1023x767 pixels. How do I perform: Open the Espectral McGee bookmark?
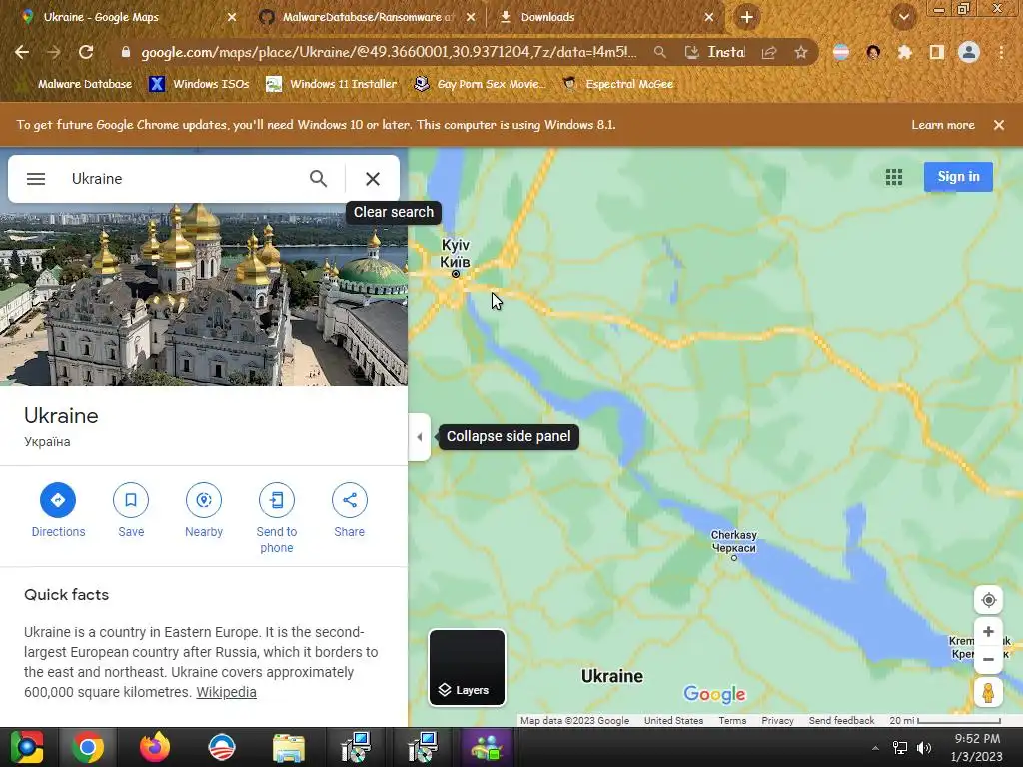pyautogui.click(x=618, y=84)
